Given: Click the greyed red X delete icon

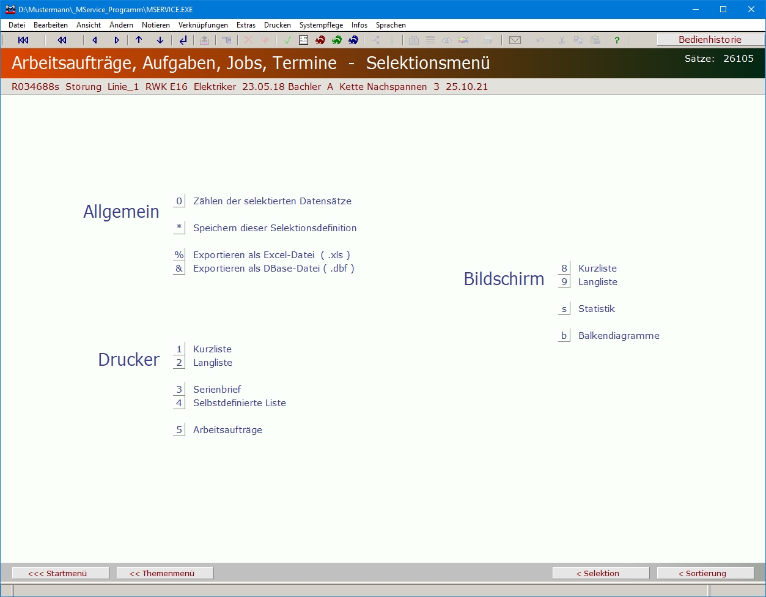Looking at the screenshot, I should (x=248, y=40).
